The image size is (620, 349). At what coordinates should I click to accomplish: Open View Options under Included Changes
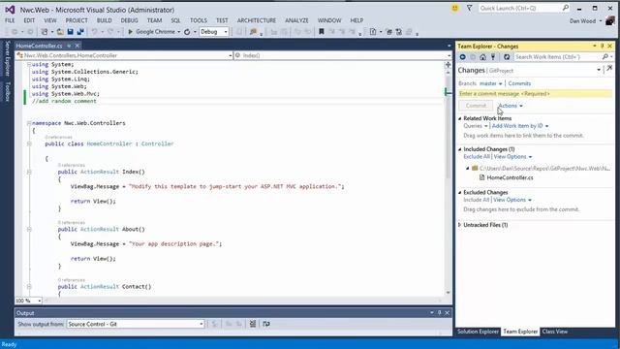point(512,157)
